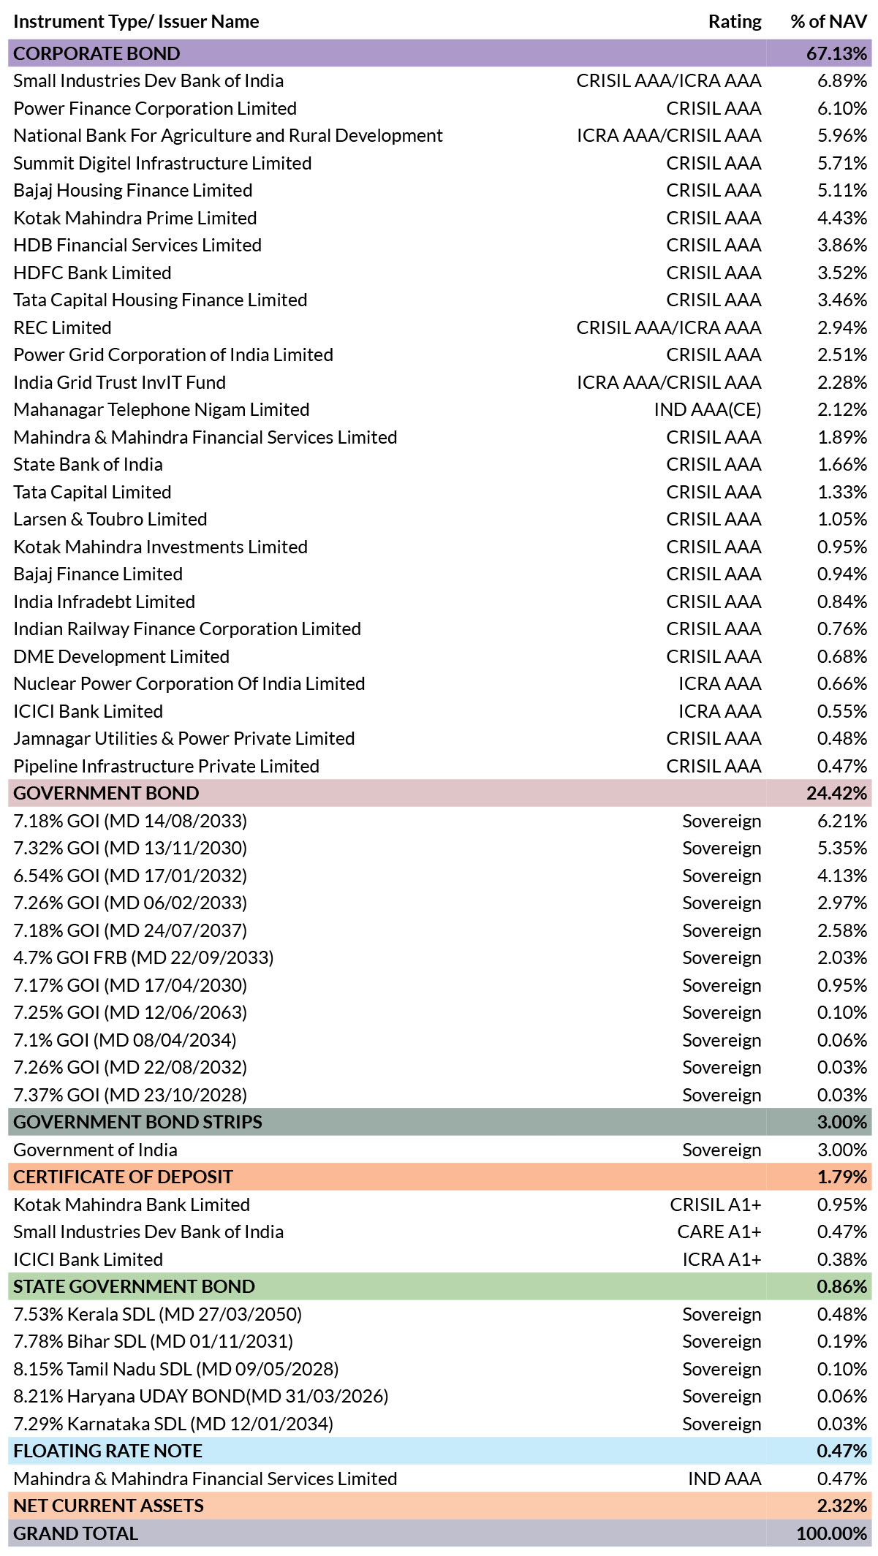Select the CORPORATE BOND section header

click(x=439, y=53)
